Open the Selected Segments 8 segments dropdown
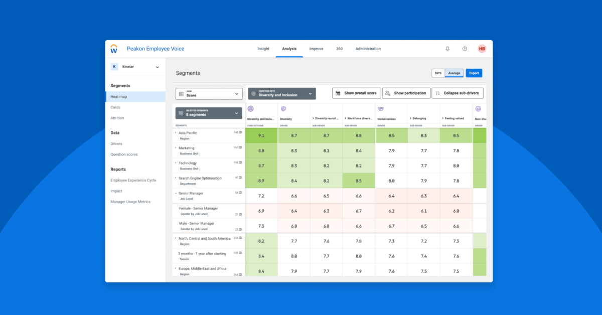Screen dimensions: 602x315 coord(209,114)
